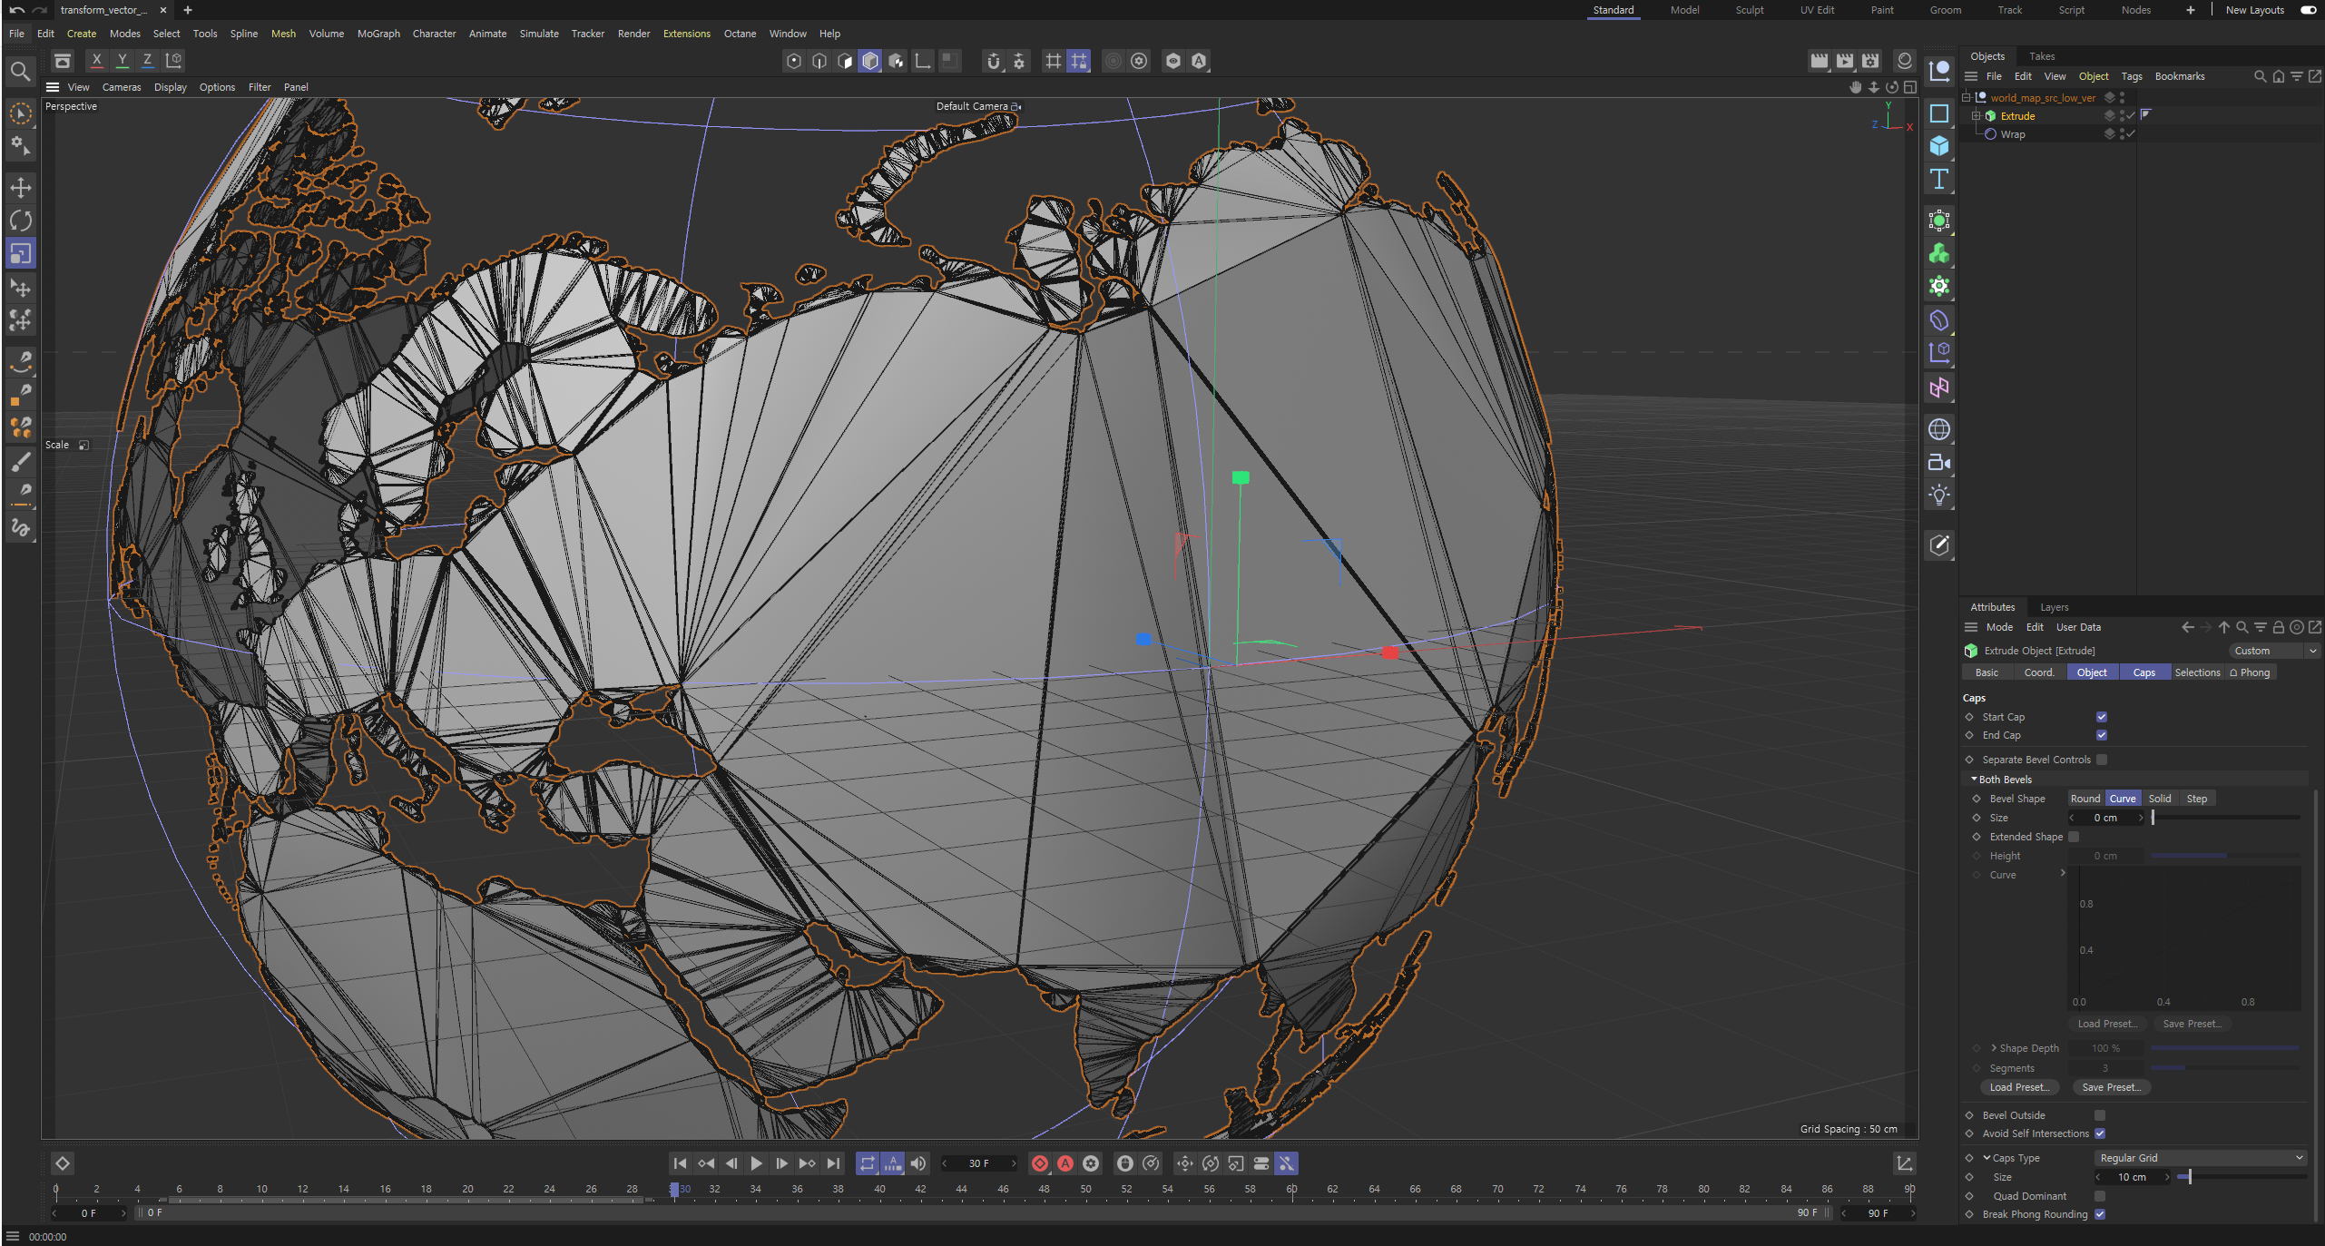The image size is (2325, 1246).
Task: Click Load Preset below Segments
Action: 2019,1087
